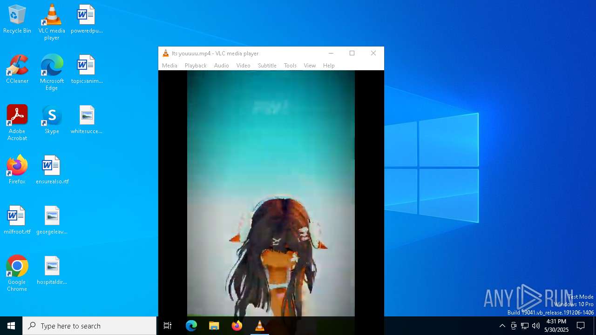
Task: Select the Adobe Acrobat desktop shortcut
Action: click(17, 123)
